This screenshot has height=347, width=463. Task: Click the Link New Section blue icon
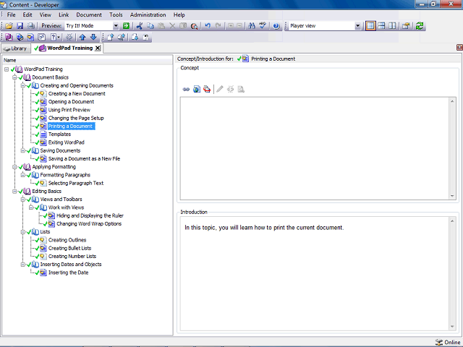(20, 37)
